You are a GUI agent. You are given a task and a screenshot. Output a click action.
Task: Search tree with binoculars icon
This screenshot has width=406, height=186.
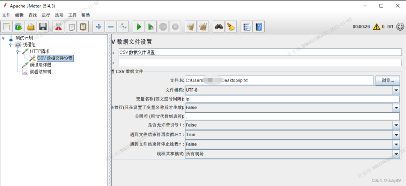(219, 27)
